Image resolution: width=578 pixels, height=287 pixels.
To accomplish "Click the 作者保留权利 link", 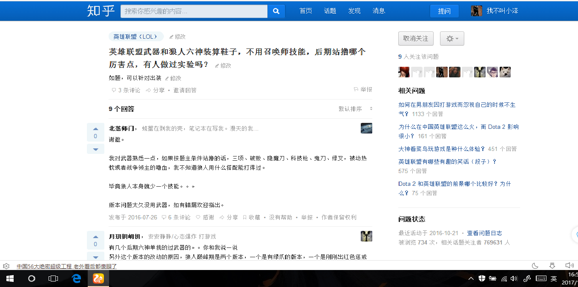I will 339,217.
